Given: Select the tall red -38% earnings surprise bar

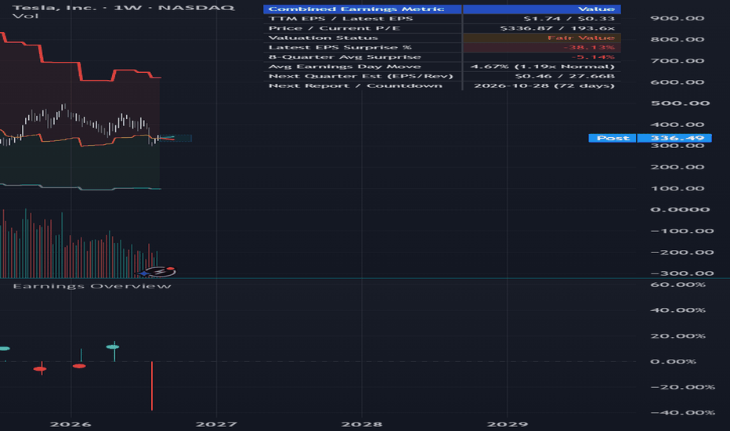Looking at the screenshot, I should point(152,386).
